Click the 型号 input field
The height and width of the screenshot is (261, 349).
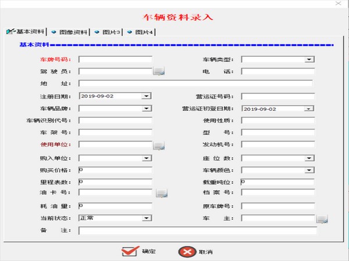278,132
